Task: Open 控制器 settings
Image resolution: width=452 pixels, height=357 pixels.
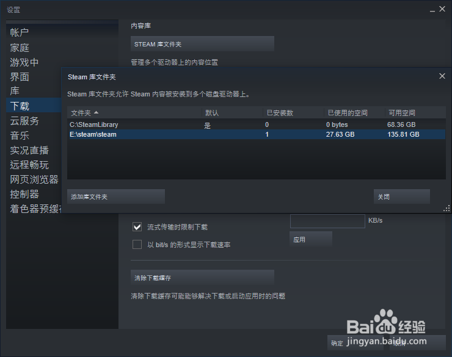Action: 24,194
